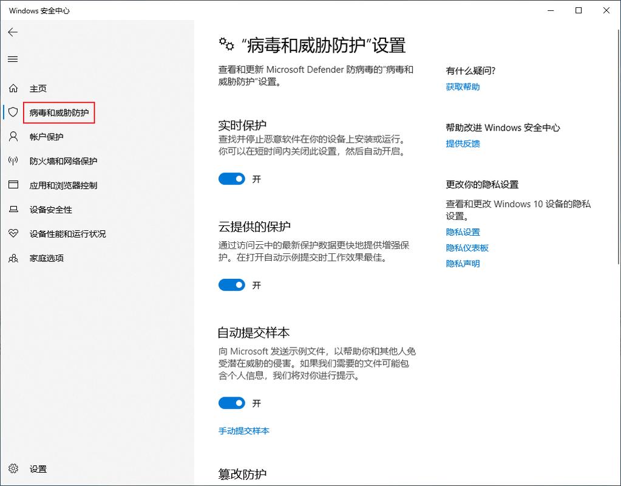
Task: Turn off 自动提交样本 sample submission
Action: [x=231, y=403]
